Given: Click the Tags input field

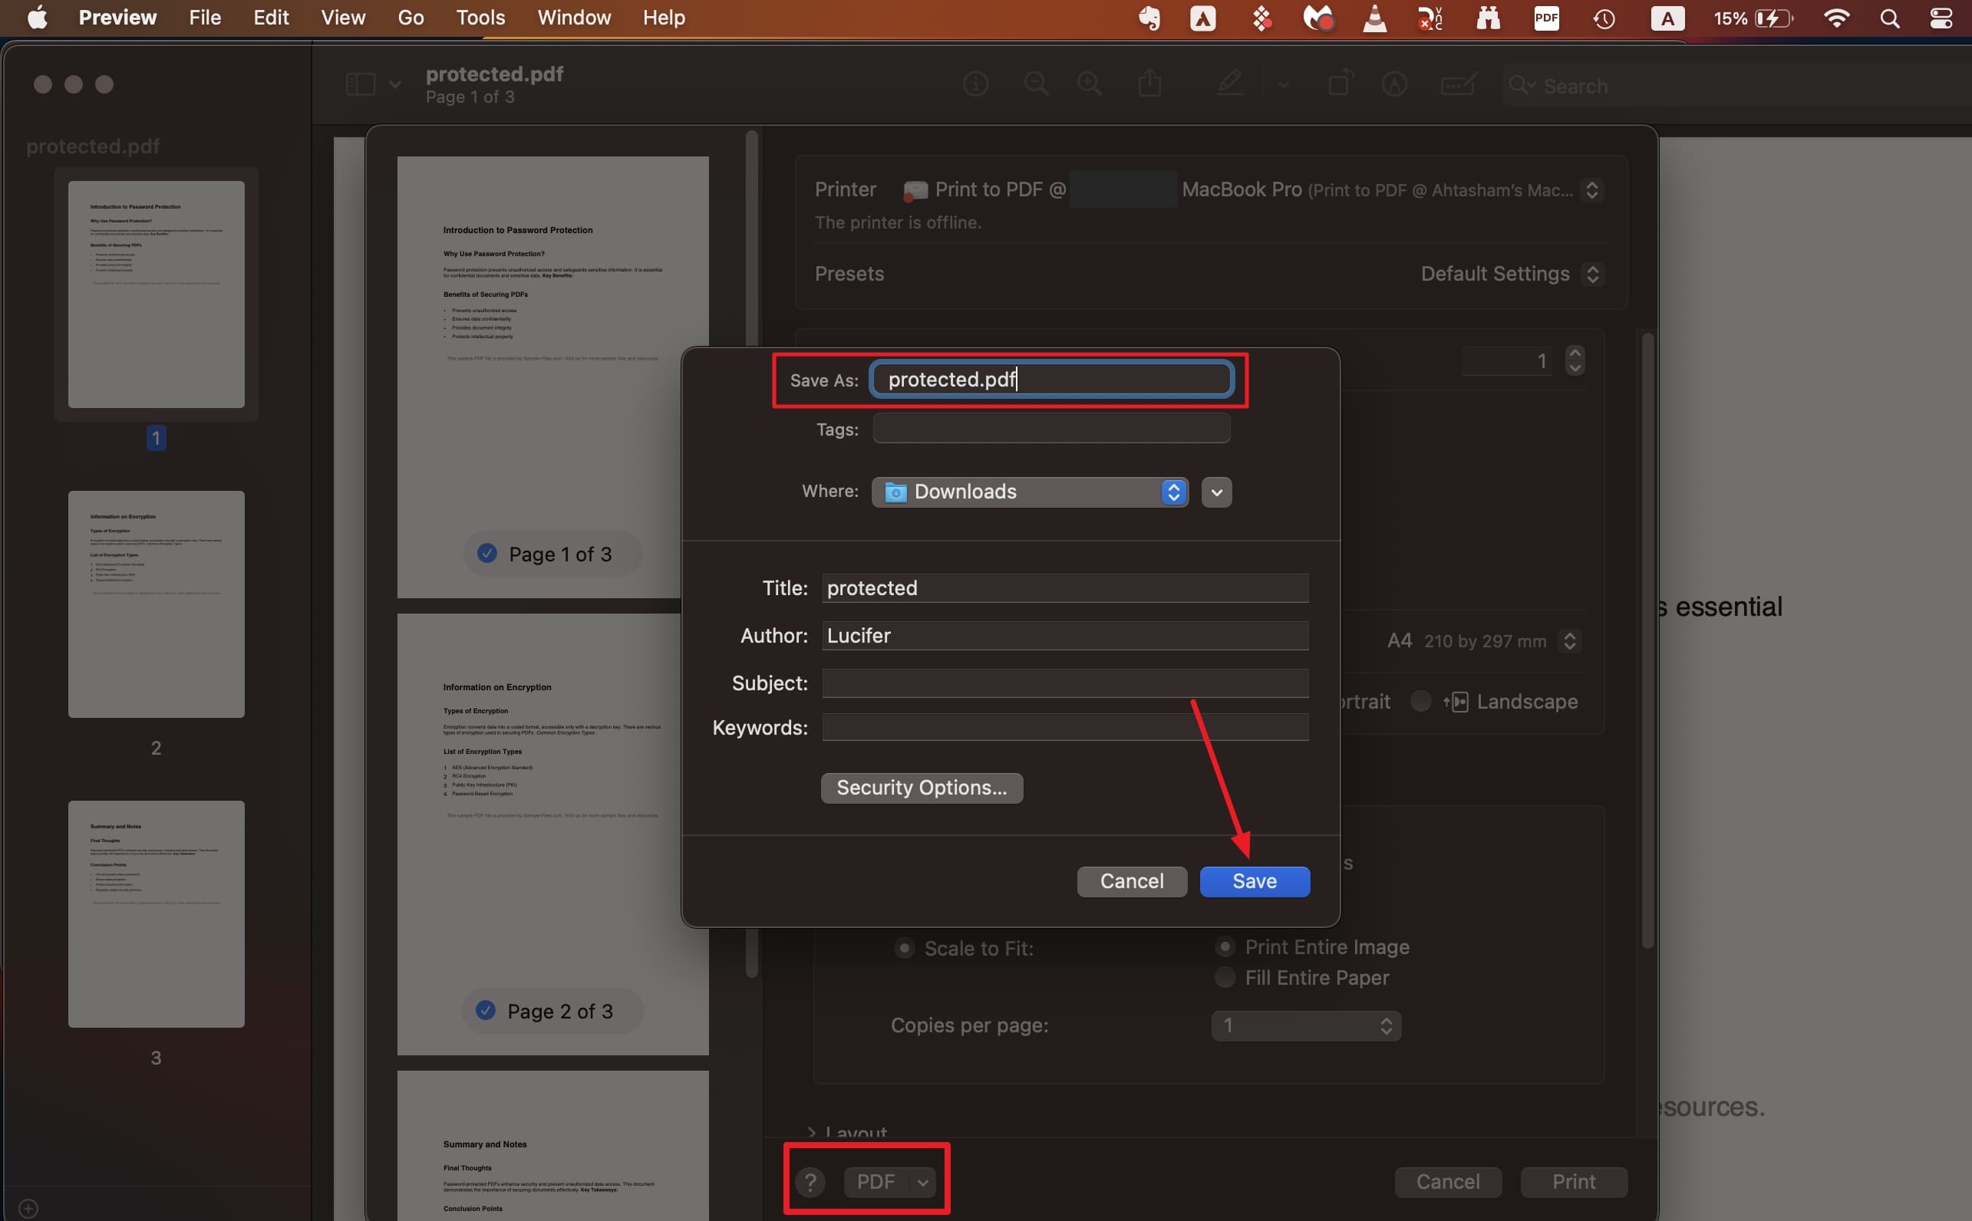Looking at the screenshot, I should point(1051,428).
